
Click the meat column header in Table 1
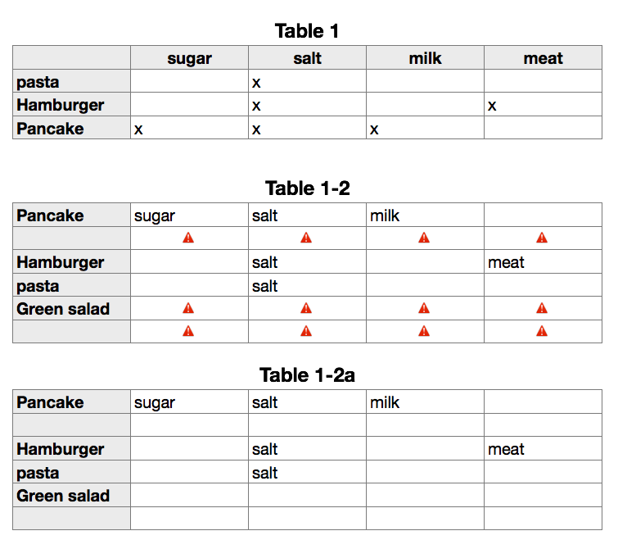point(543,57)
